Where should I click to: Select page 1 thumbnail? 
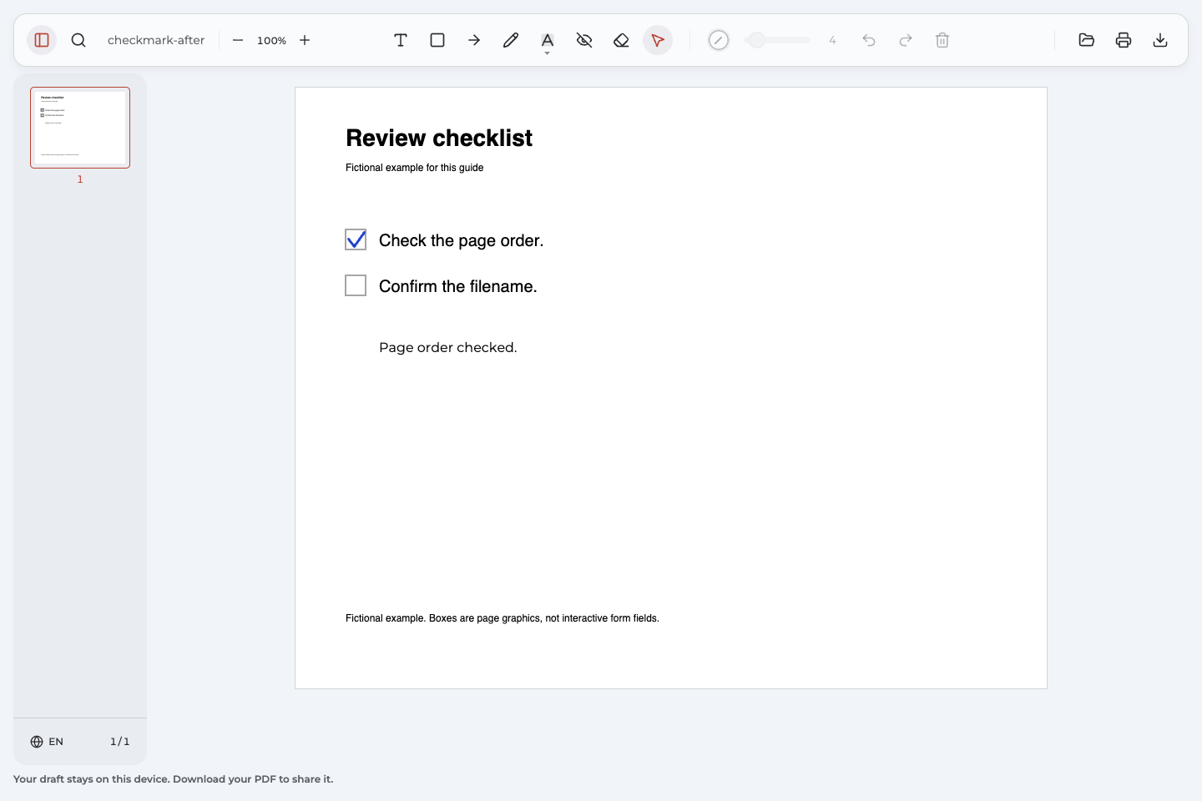coord(80,128)
